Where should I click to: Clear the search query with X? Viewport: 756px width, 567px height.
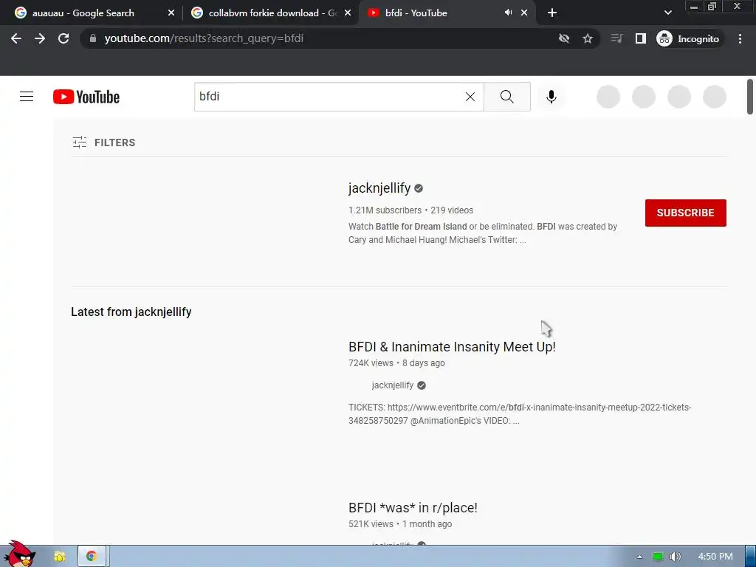tap(470, 97)
